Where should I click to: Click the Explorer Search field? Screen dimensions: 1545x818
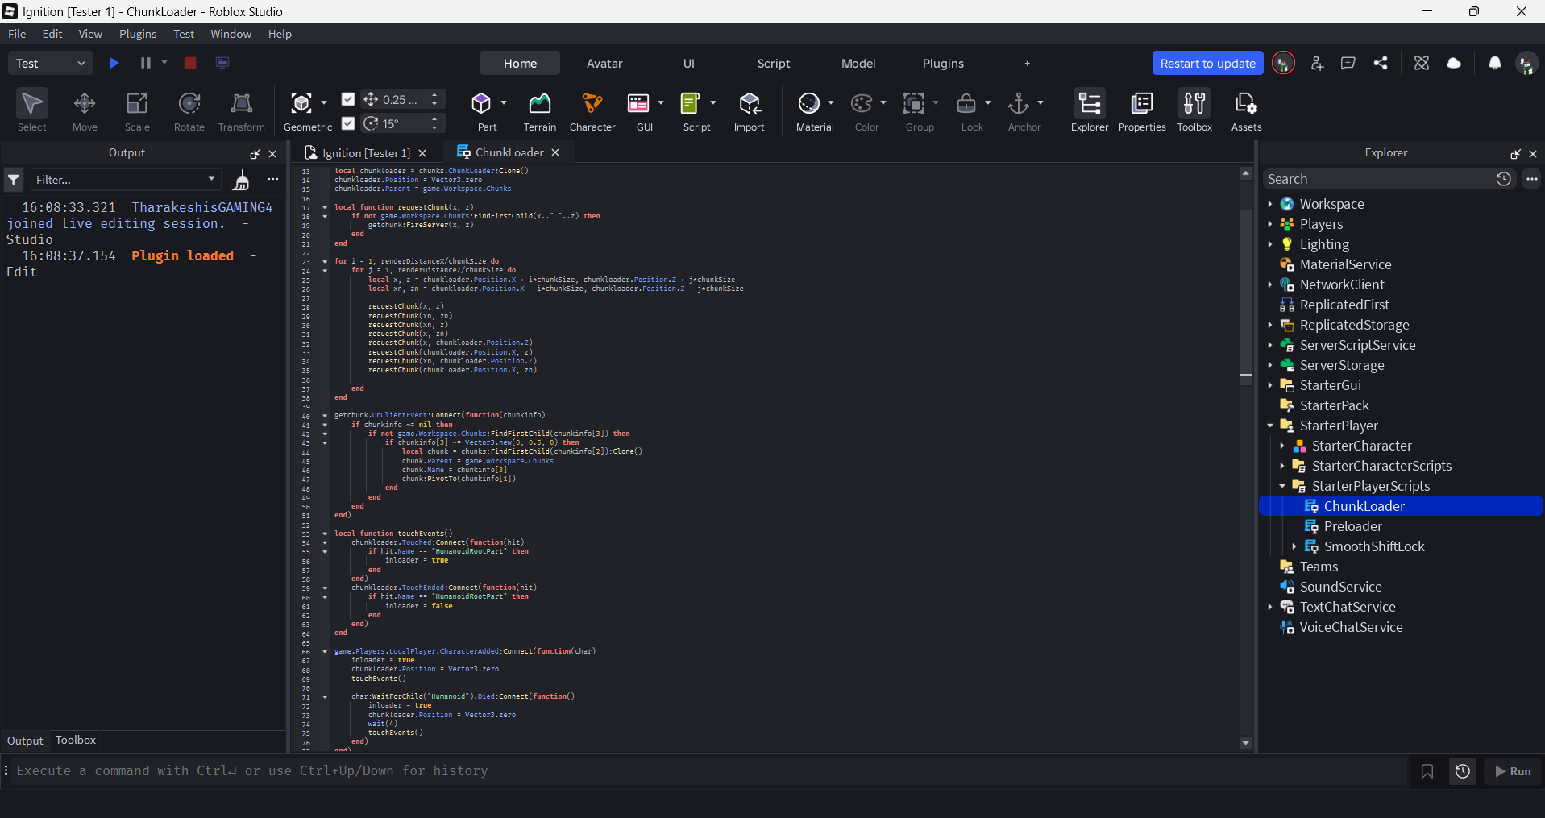click(1378, 179)
